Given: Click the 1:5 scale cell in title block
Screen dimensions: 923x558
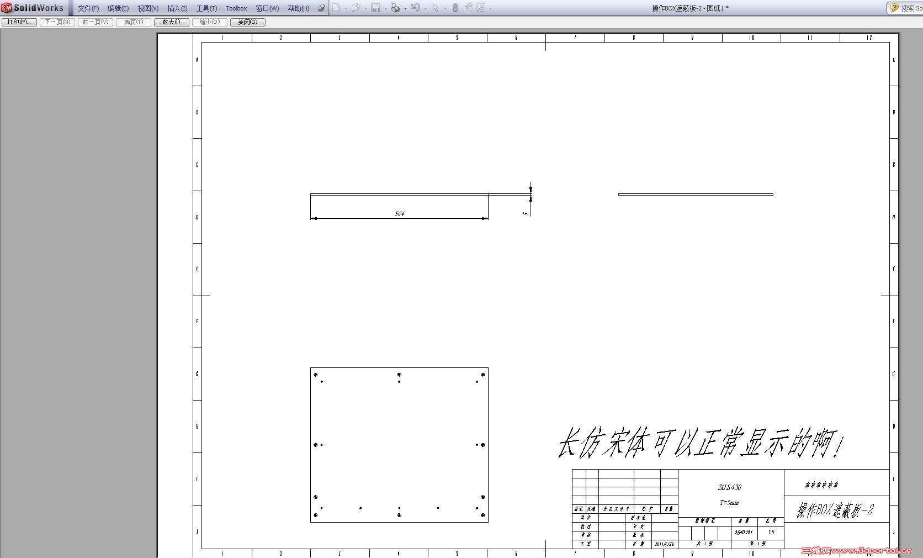Looking at the screenshot, I should coord(771,532).
